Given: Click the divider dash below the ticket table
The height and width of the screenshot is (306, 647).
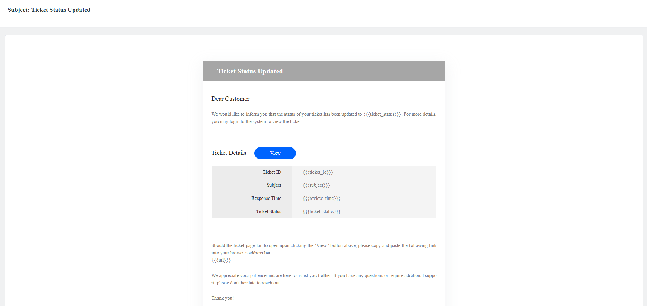Looking at the screenshot, I should [x=214, y=231].
